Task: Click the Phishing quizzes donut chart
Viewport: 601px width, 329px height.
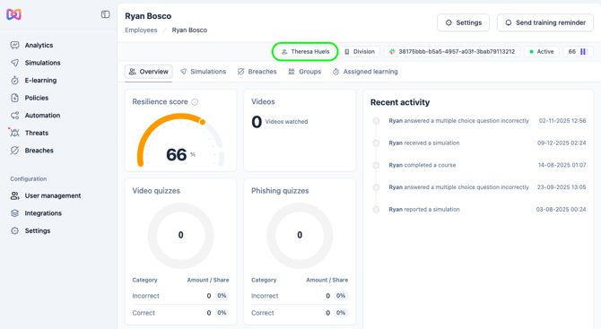Action: point(300,235)
